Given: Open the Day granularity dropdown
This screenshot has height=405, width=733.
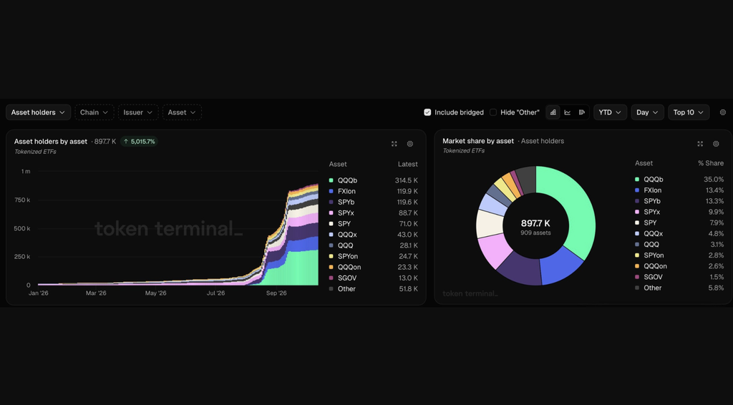Looking at the screenshot, I should tap(647, 112).
